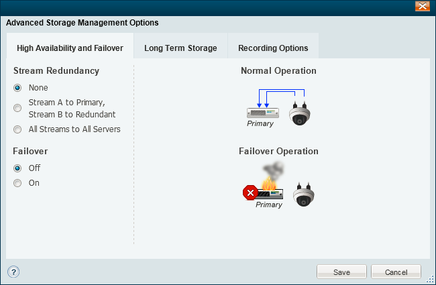This screenshot has height=285, width=436.
Task: Select None for Stream Redundancy
Action: [17, 88]
